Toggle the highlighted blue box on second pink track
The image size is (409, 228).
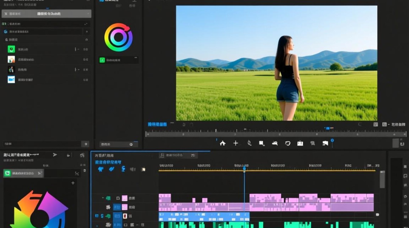(x=117, y=207)
